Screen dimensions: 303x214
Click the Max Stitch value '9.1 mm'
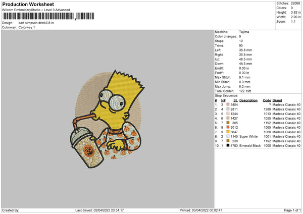coord(244,77)
